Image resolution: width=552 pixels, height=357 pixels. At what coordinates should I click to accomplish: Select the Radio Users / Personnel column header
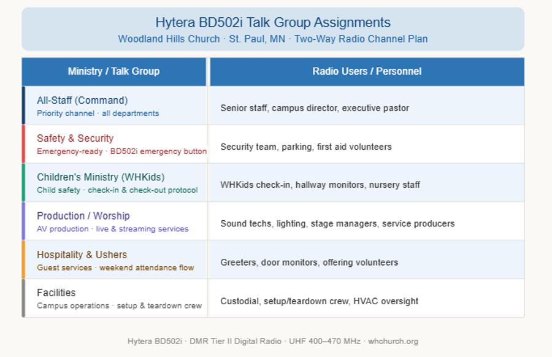[x=367, y=71]
